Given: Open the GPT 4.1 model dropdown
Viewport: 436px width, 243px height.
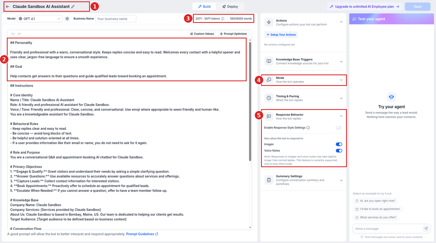Looking at the screenshot, I should (40, 19).
